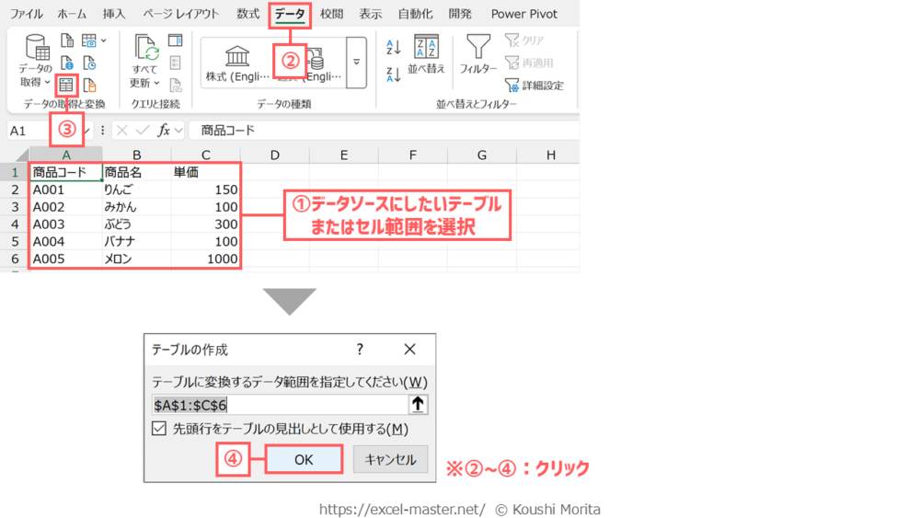
Task: Click the From Table/Range icon
Action: [x=66, y=86]
